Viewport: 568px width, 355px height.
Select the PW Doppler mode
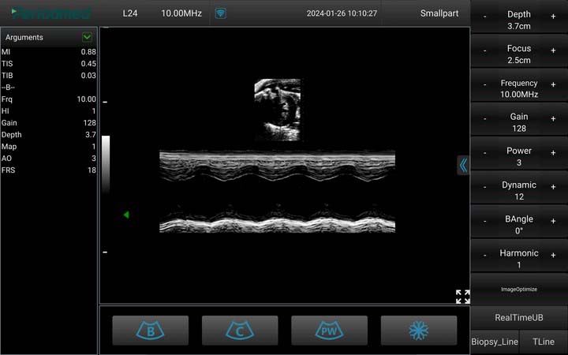coord(329,330)
